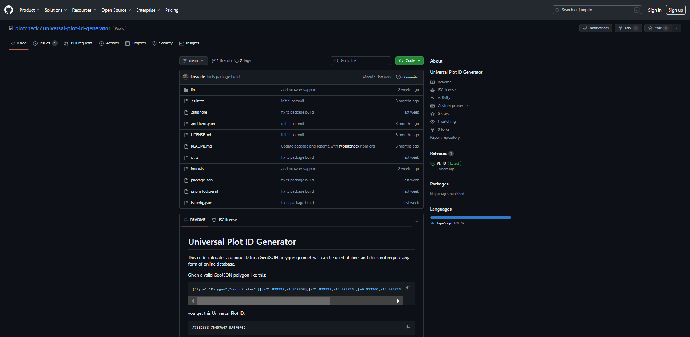Open the pnpm-lock.yaml file
This screenshot has height=337, width=690.
click(204, 192)
